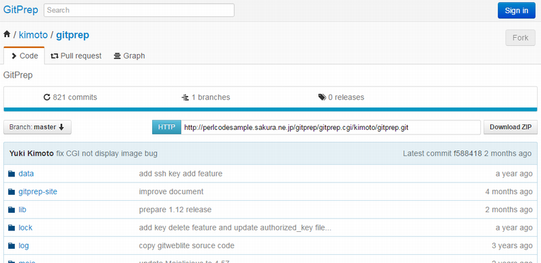Click '3 years ago' timestamp for log
Screen dimensions: 541x263
point(513,245)
